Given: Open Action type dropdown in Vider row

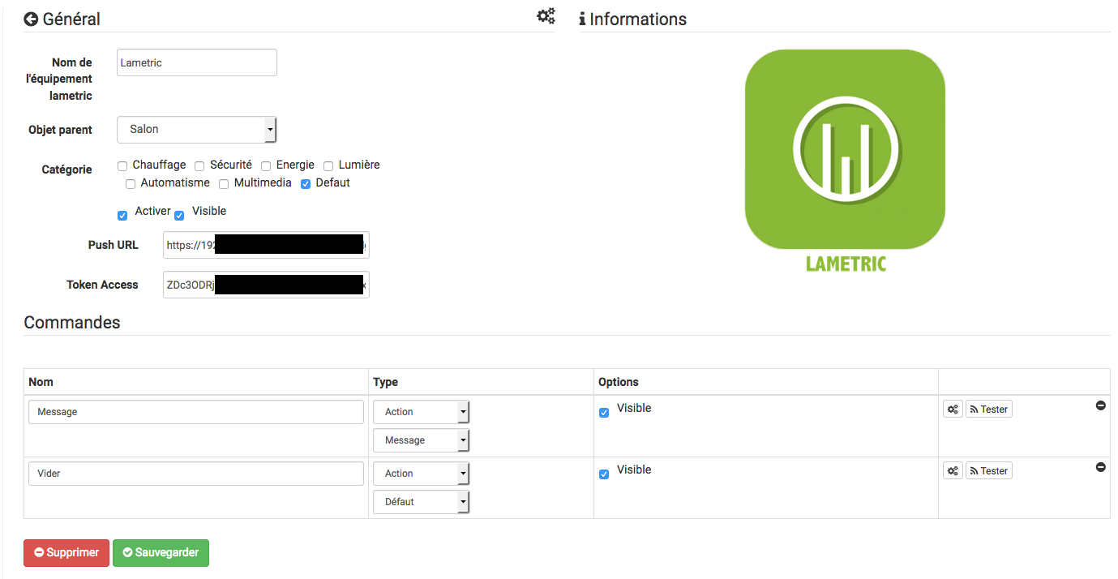Looking at the screenshot, I should click(x=421, y=474).
